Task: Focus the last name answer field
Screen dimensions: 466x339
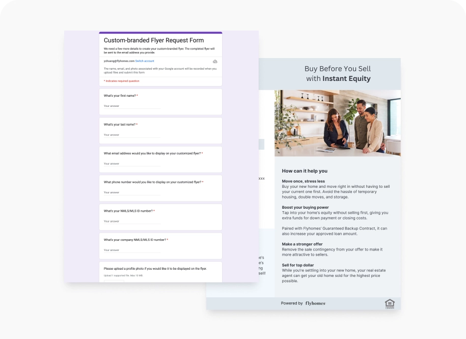Action: pyautogui.click(x=132, y=135)
